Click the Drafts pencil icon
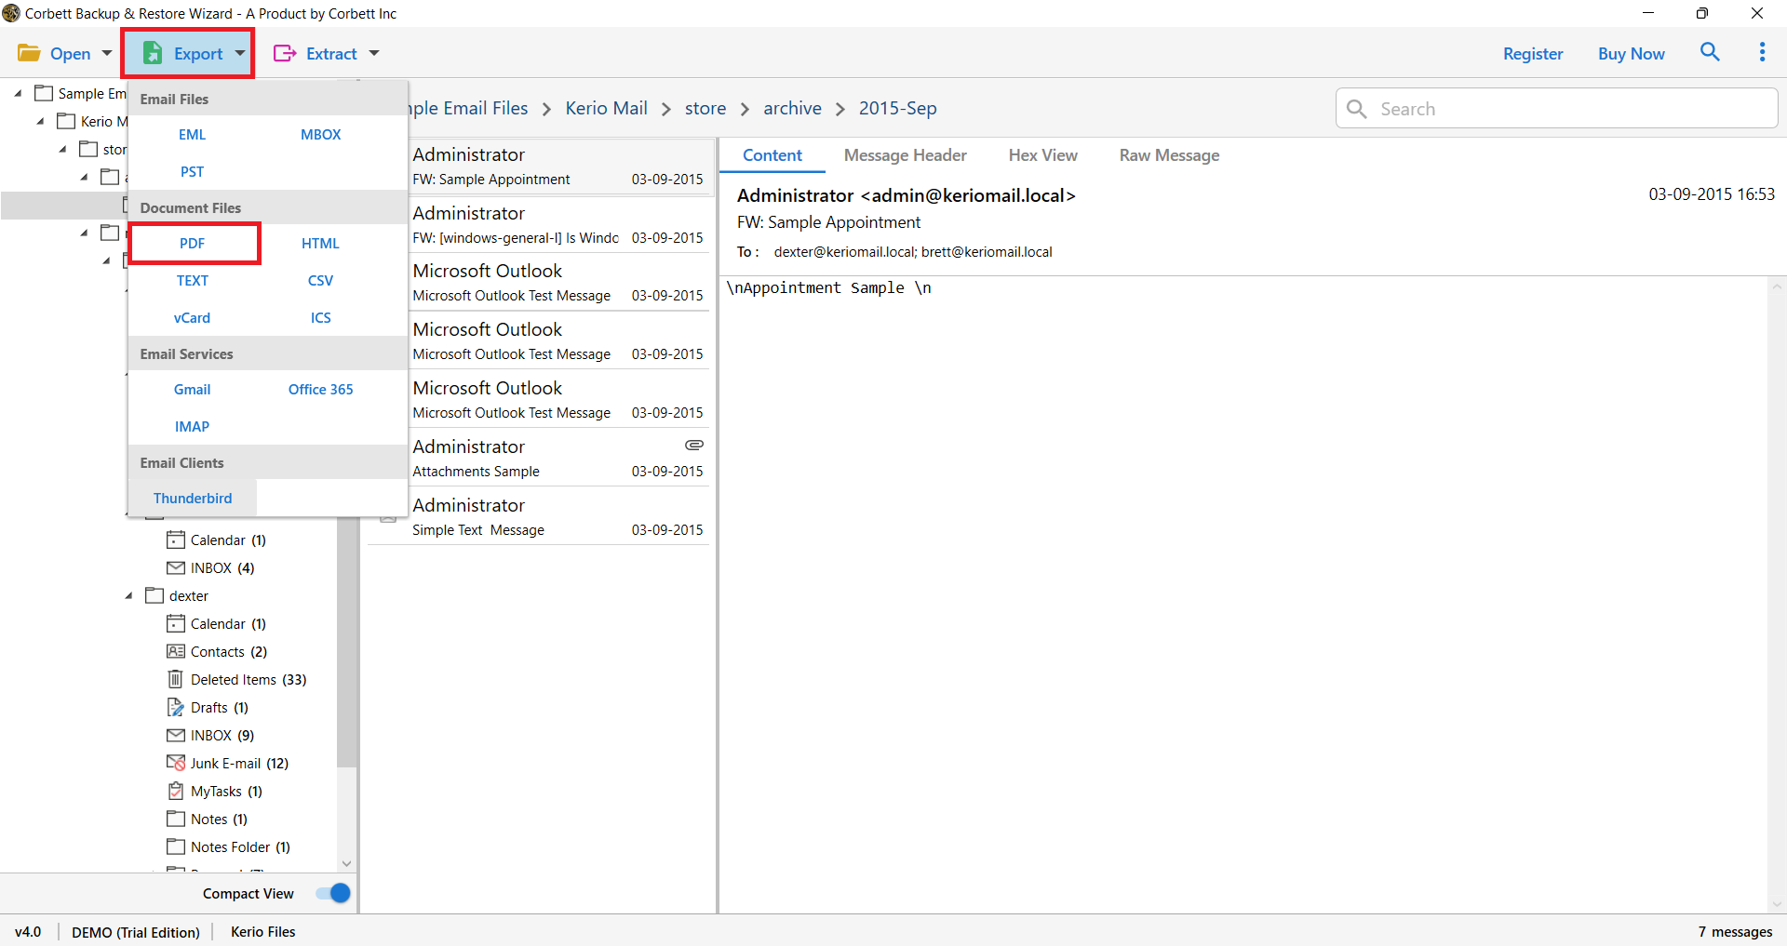Viewport: 1787px width, 946px height. pyautogui.click(x=176, y=707)
